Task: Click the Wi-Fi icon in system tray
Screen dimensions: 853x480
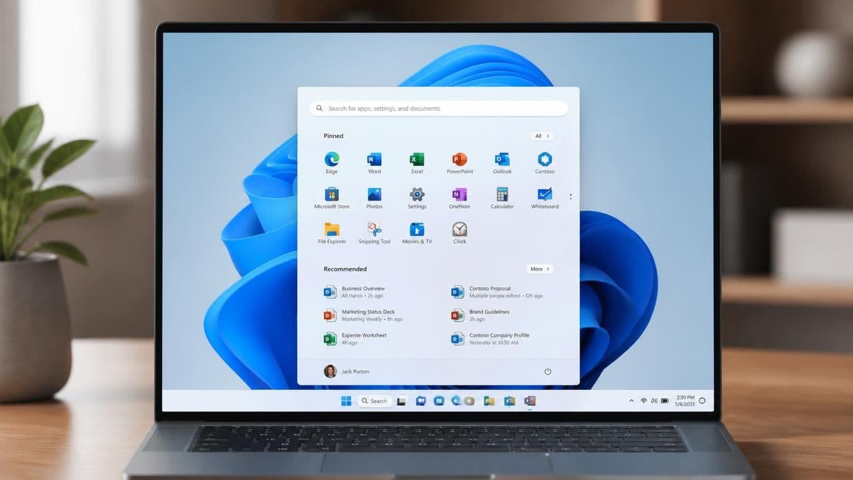Action: pyautogui.click(x=644, y=401)
